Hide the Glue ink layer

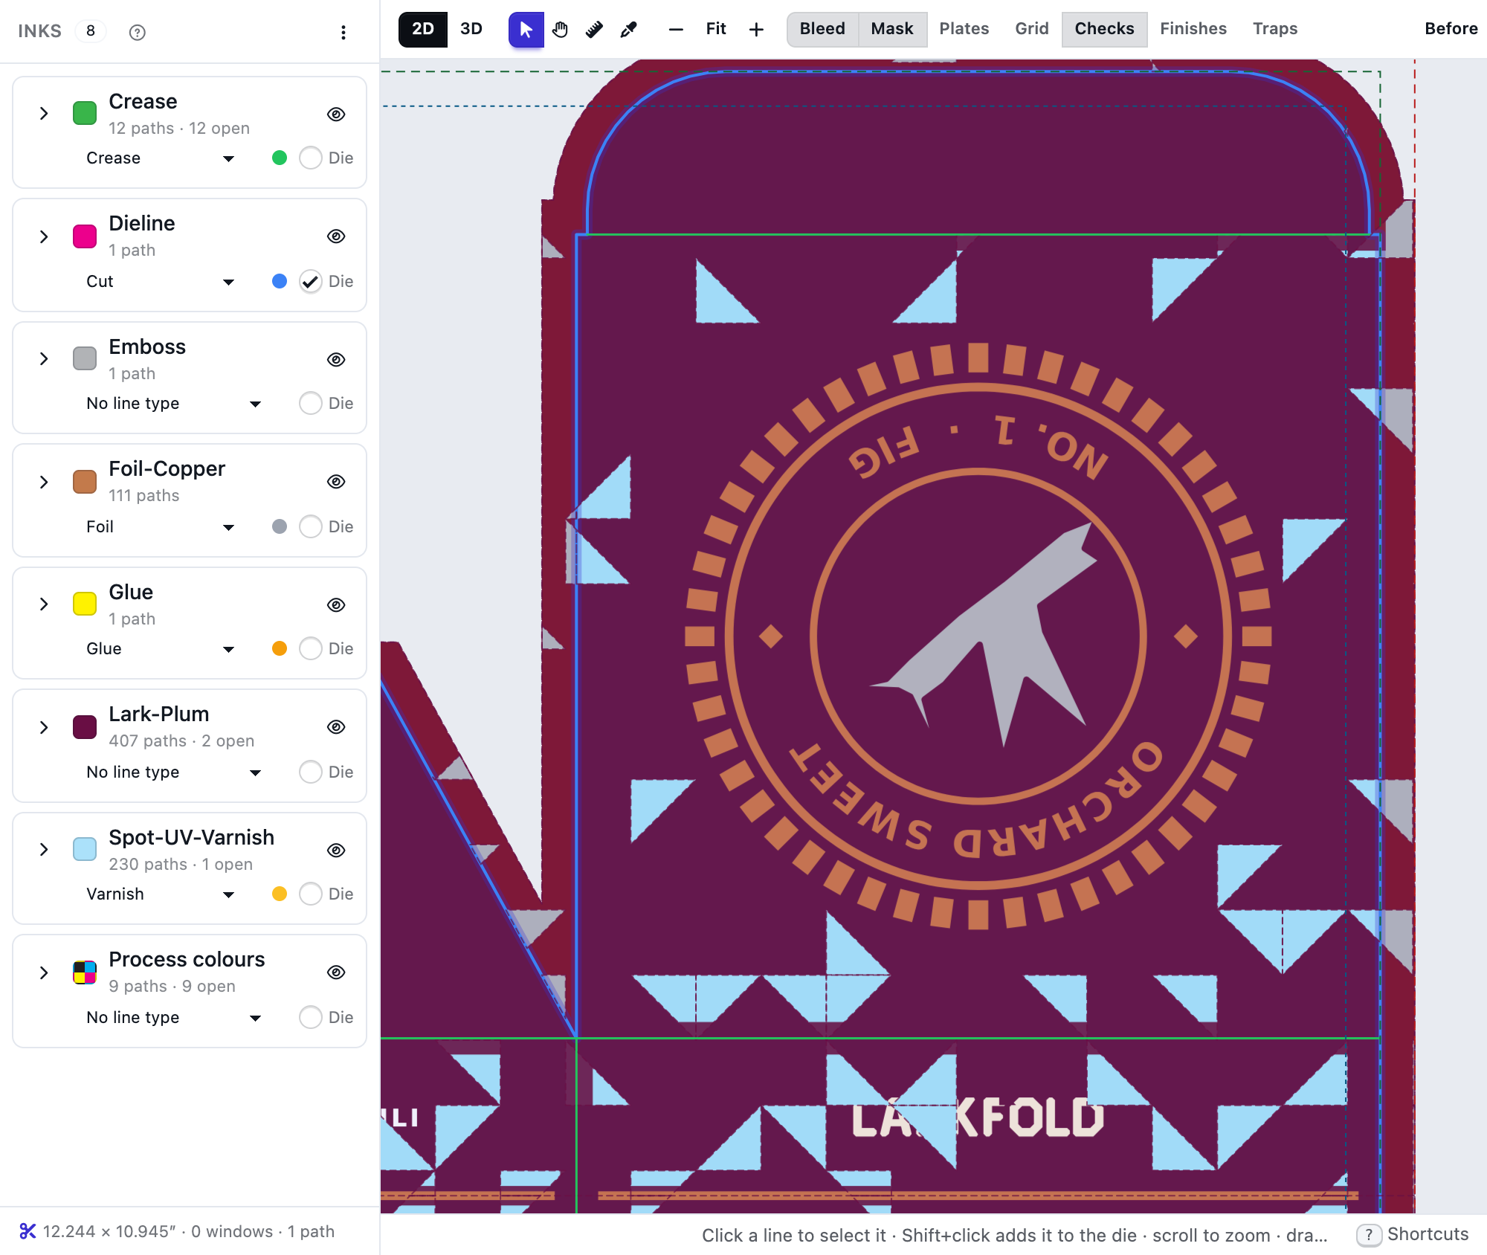pyautogui.click(x=336, y=604)
